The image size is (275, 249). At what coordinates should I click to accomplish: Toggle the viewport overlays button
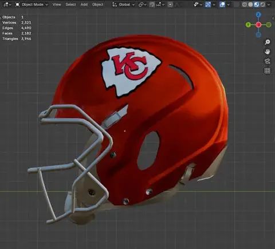pyautogui.click(x=222, y=5)
